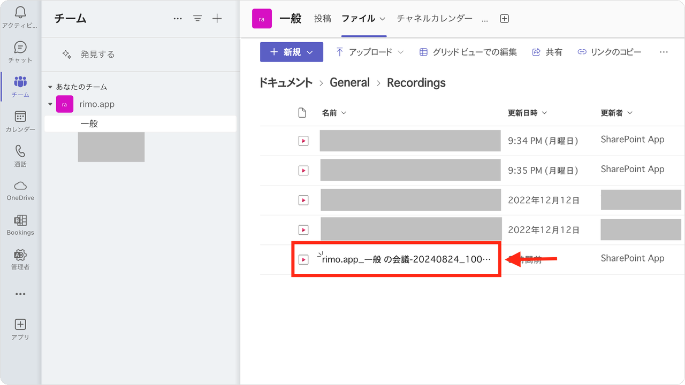Screen dimensions: 685x385
Task: Open the Calendar icon in sidebar
Action: coord(20,117)
